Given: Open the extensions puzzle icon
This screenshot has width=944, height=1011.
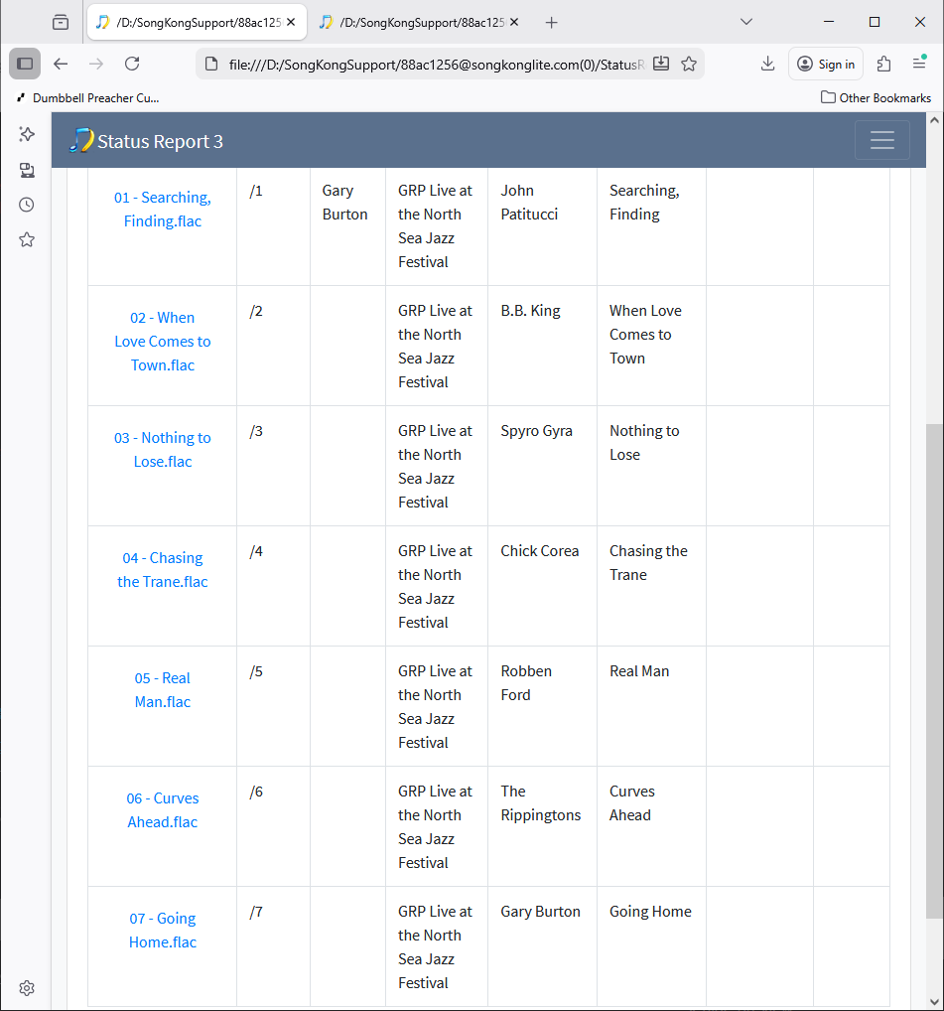Looking at the screenshot, I should pos(883,64).
